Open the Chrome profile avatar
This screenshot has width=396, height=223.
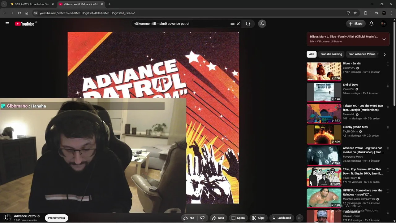[x=384, y=13]
